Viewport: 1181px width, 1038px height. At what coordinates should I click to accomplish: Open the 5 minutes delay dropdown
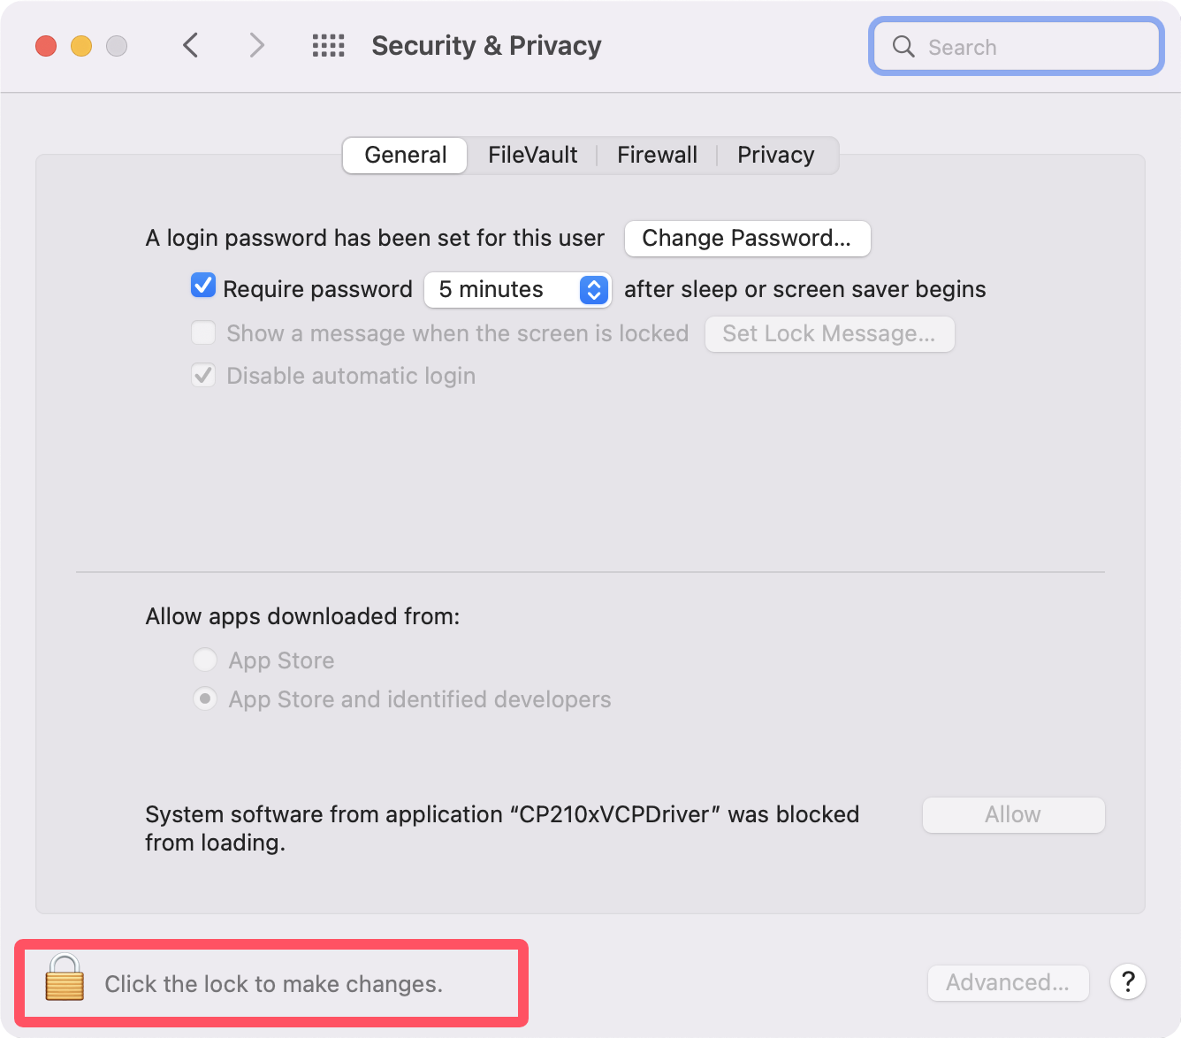click(518, 290)
